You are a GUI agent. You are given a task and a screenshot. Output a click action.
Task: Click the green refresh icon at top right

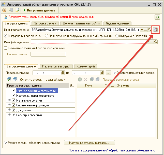click(x=157, y=17)
